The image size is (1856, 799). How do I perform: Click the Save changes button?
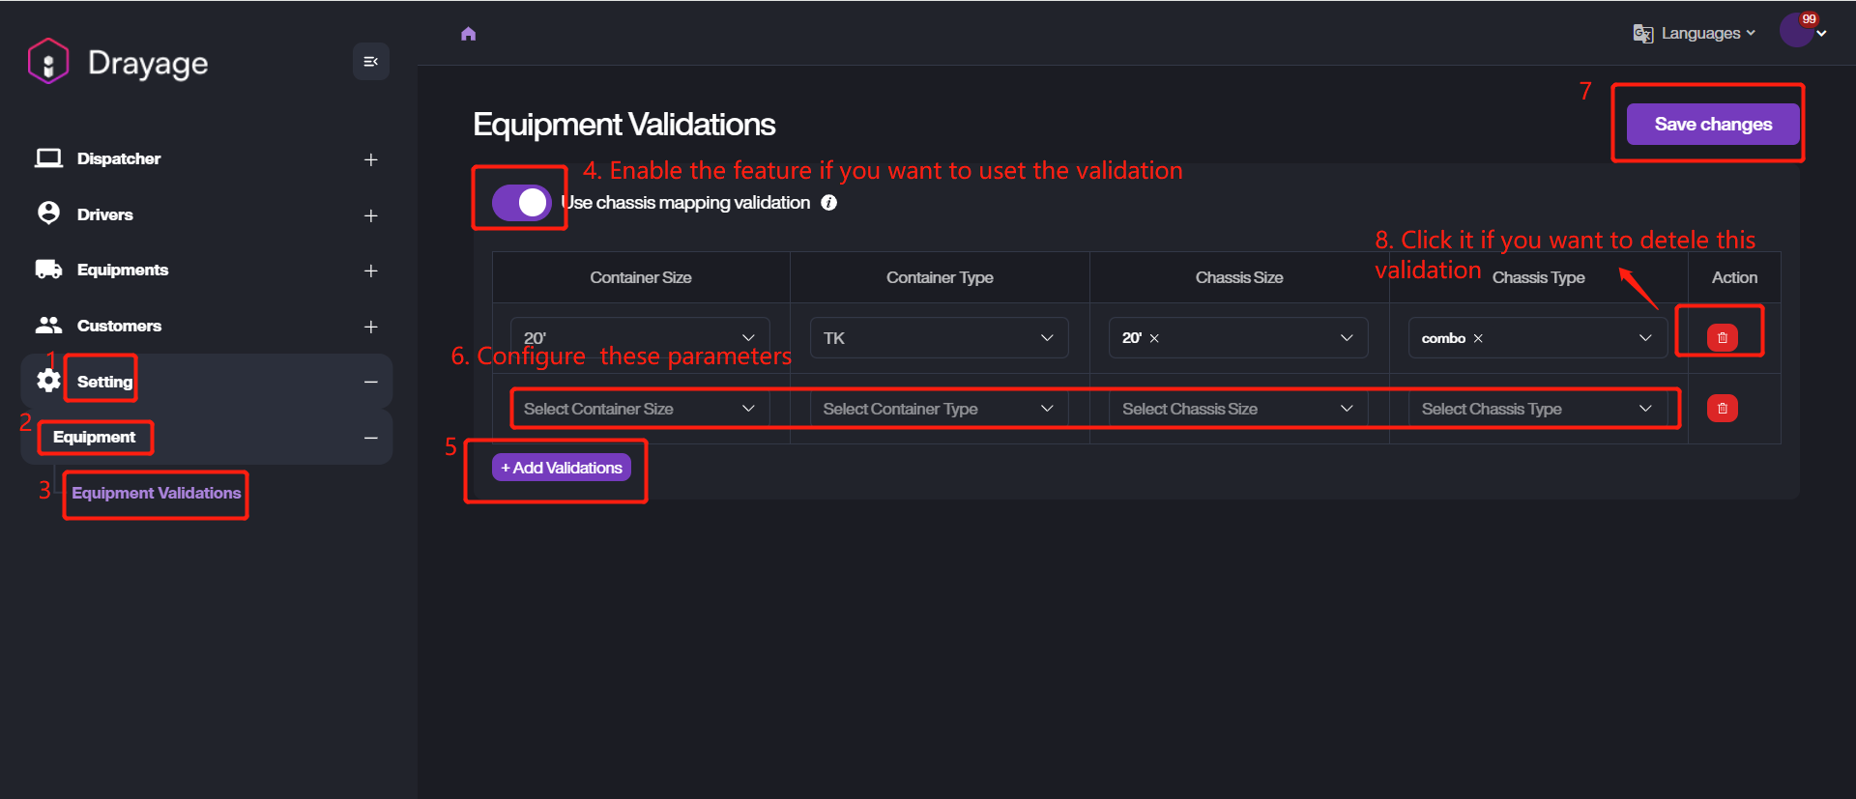click(x=1712, y=125)
